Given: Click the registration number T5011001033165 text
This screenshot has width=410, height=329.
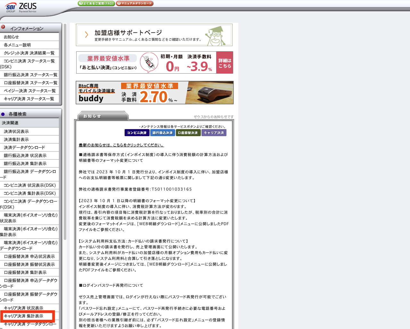Looking at the screenshot, I should click(172, 189).
